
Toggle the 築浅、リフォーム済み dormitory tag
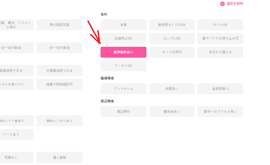(x=17, y=25)
